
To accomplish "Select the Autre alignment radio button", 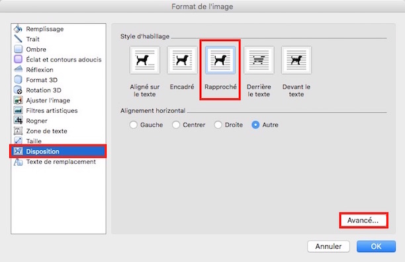I will pyautogui.click(x=255, y=125).
